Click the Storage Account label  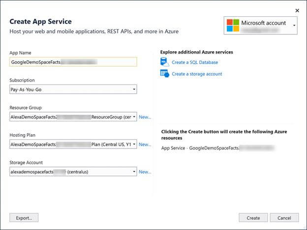point(26,162)
